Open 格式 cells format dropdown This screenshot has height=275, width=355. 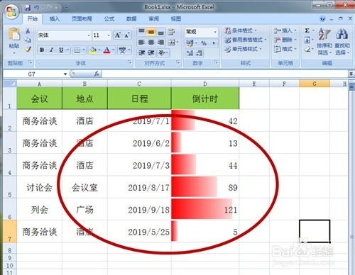[x=285, y=49]
